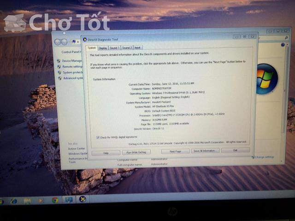Click the Windows logo in the System window
295x221 pixels.
tap(267, 79)
